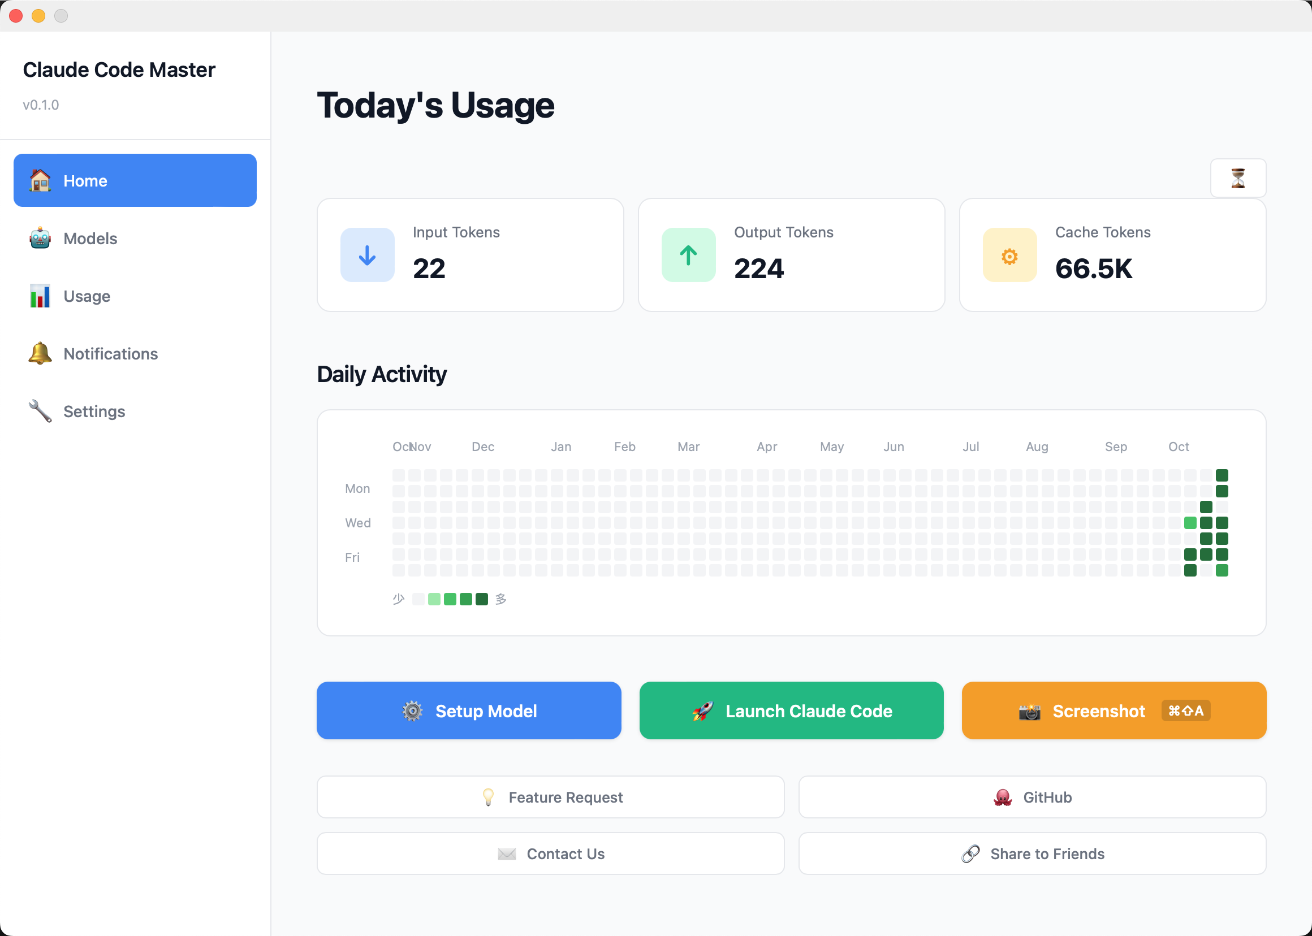Click the green Output Tokens arrow icon
This screenshot has height=936, width=1312.
pos(688,255)
